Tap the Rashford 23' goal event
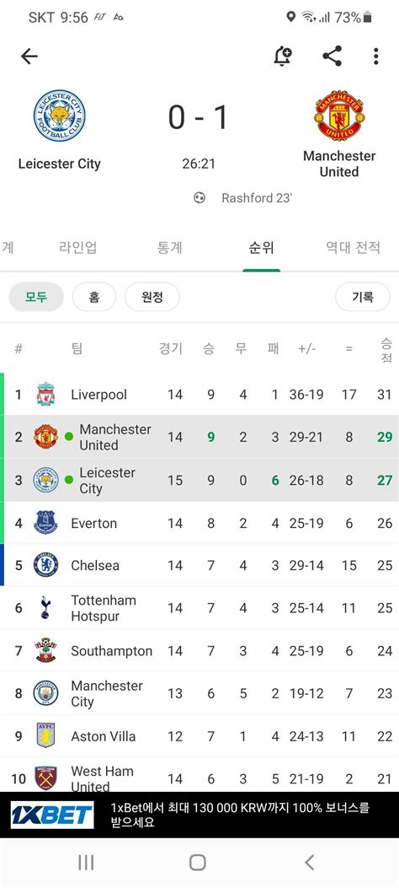 click(243, 198)
